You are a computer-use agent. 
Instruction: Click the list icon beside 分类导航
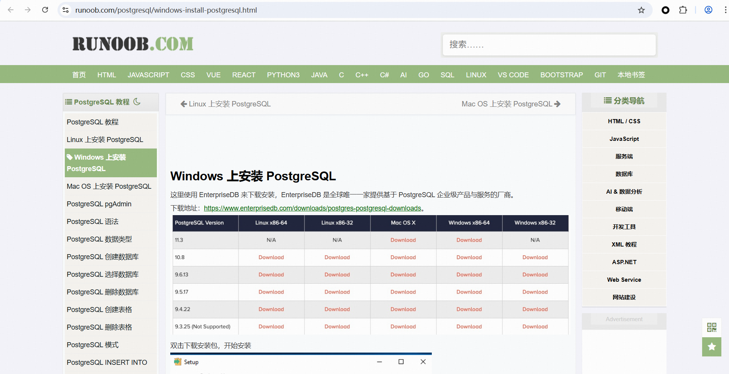click(x=607, y=100)
